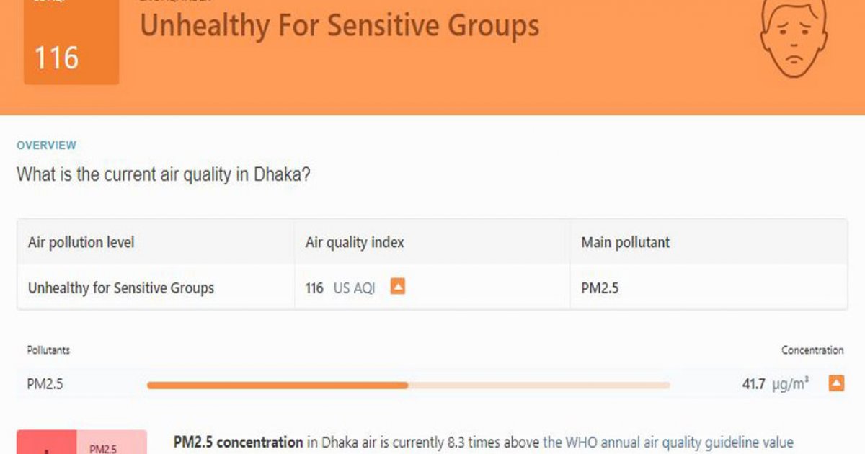
Task: Click the 'Concentration' column label
Action: pos(812,350)
